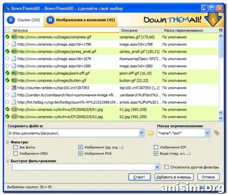
Task: Click the document icon of hit.hotlog.ru row
Action: click(14, 102)
